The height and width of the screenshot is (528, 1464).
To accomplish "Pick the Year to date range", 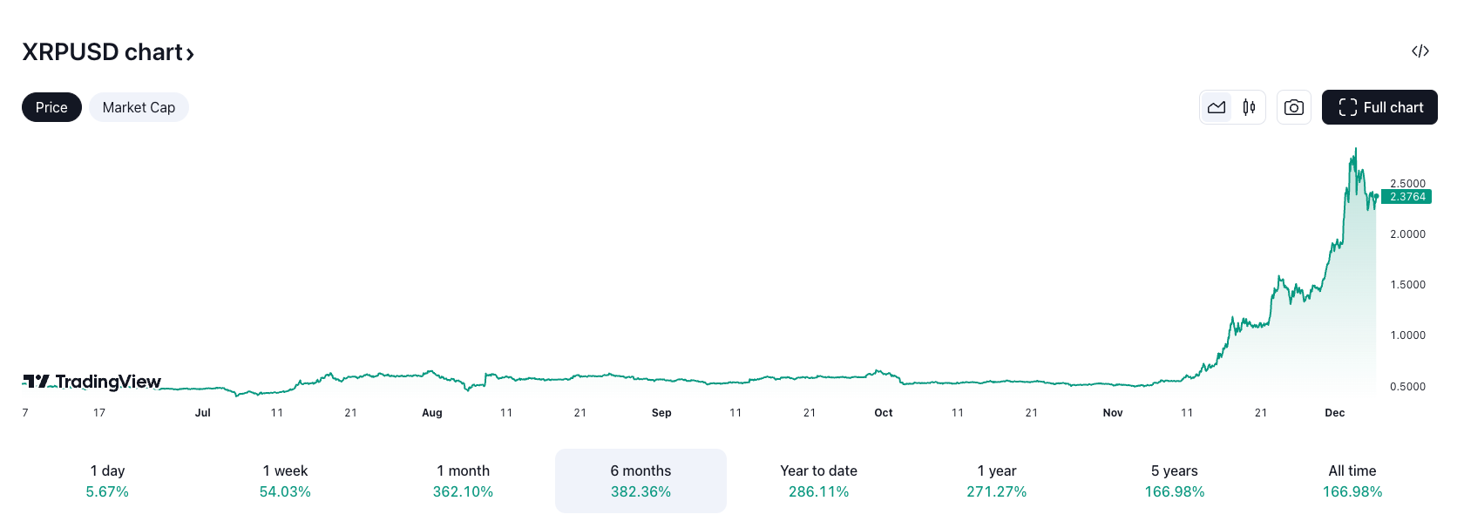I will pyautogui.click(x=818, y=481).
